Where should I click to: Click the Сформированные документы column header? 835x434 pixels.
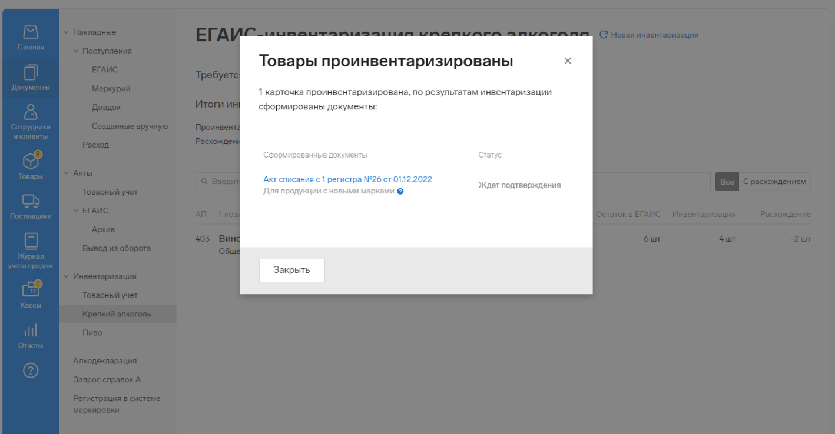coord(315,155)
